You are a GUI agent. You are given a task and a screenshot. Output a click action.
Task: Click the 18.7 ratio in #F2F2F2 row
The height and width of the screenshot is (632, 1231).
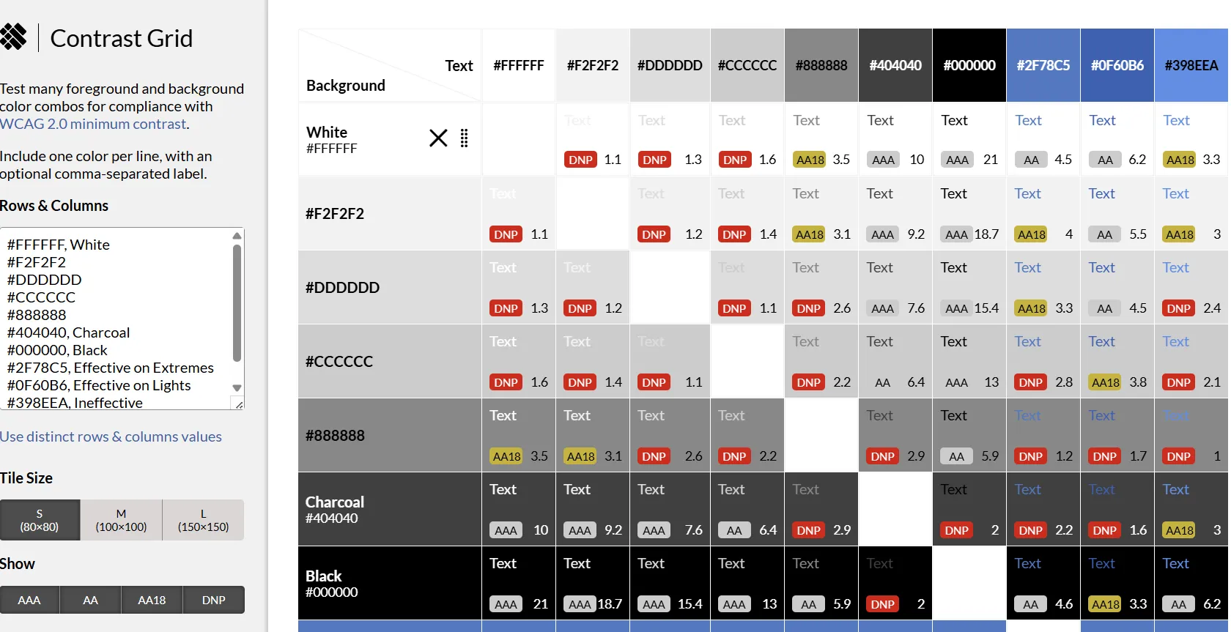pos(986,234)
